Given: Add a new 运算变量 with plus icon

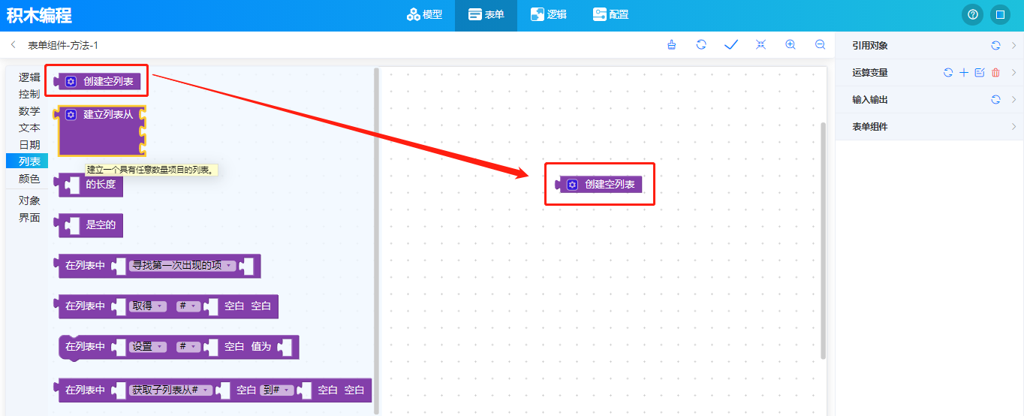Looking at the screenshot, I should 964,73.
